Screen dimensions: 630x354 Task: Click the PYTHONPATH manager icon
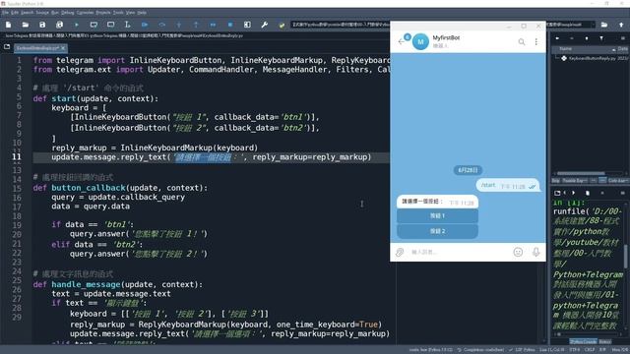click(282, 25)
